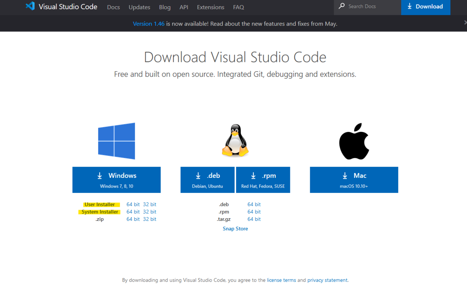467x291 pixels.
Task: Download the Windows .zip 32 bit
Action: [149, 219]
